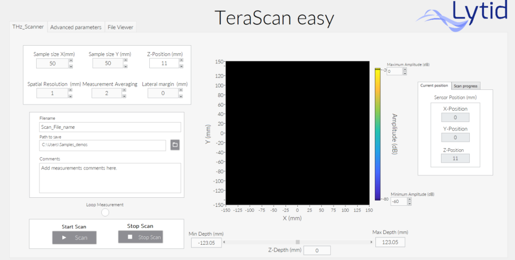This screenshot has height=260, width=515.
Task: Click slider right arrow near Max Depth
Action: [x=371, y=242]
